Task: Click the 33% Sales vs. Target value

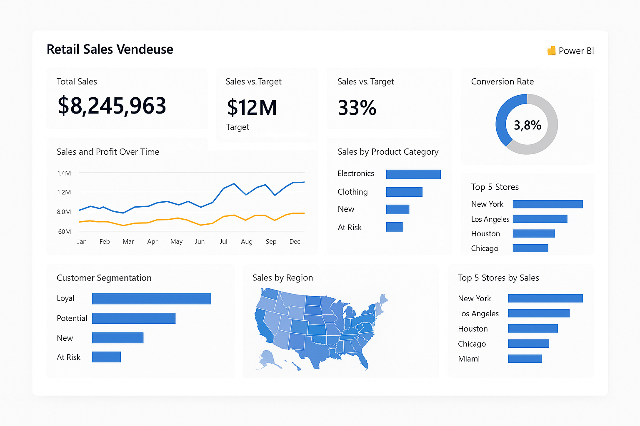Action: tap(357, 108)
